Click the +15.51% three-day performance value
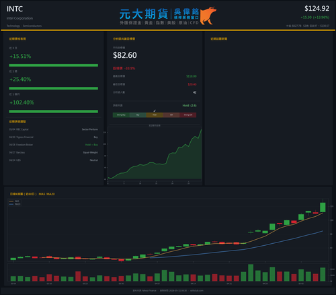This screenshot has width=336, height=295. click(20, 56)
